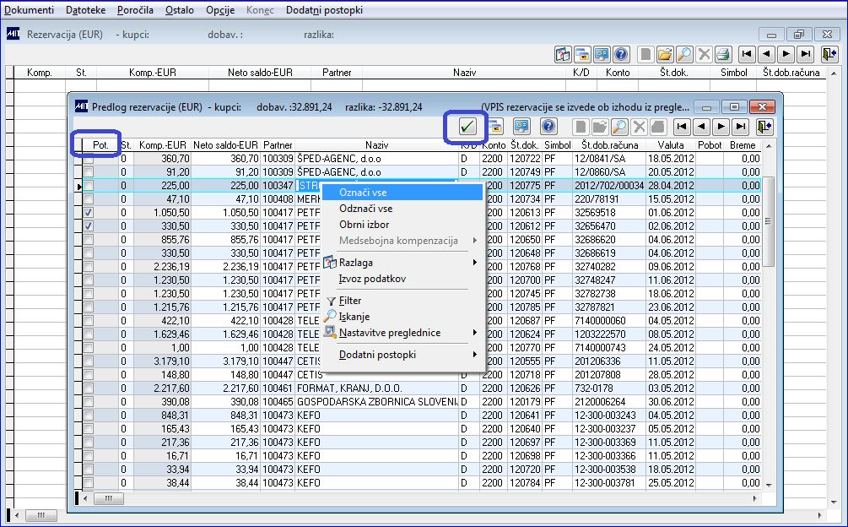Go to last record in Predlog rezervacije
This screenshot has height=527, width=848.
[x=741, y=127]
